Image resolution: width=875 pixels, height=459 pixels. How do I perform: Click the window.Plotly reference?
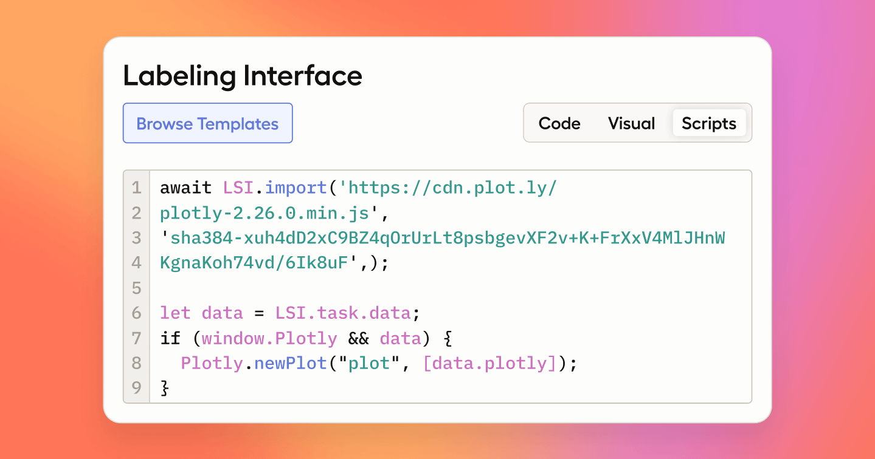269,338
